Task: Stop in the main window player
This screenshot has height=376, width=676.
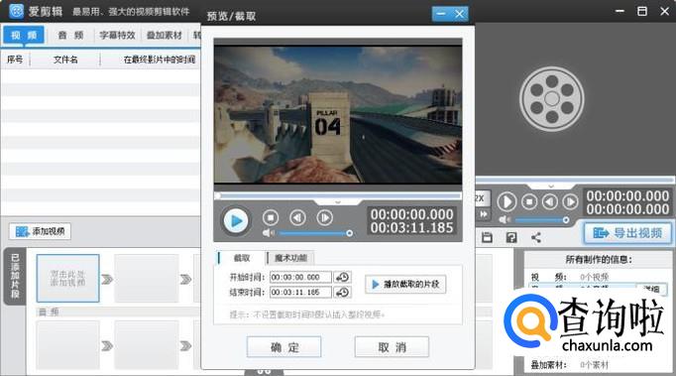Action: [x=529, y=201]
